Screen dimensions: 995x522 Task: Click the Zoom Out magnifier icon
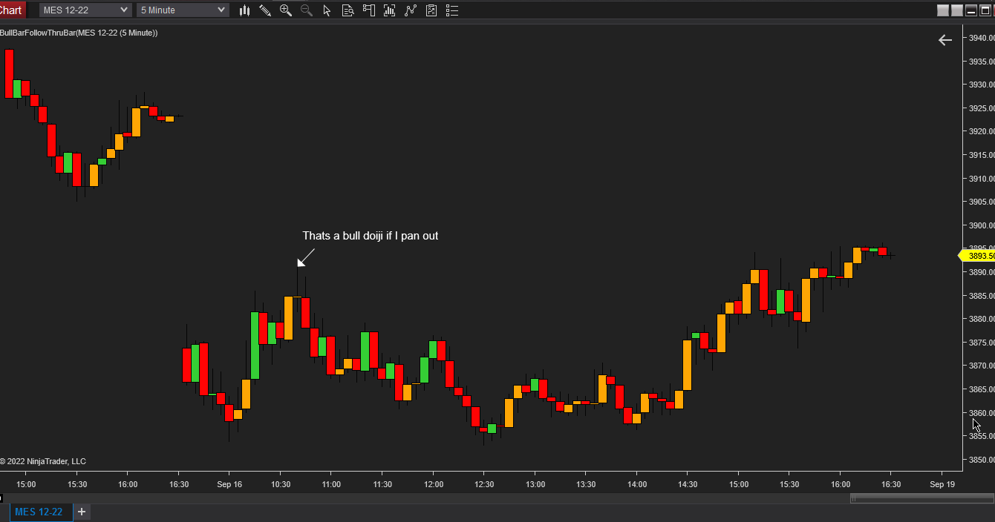point(306,10)
